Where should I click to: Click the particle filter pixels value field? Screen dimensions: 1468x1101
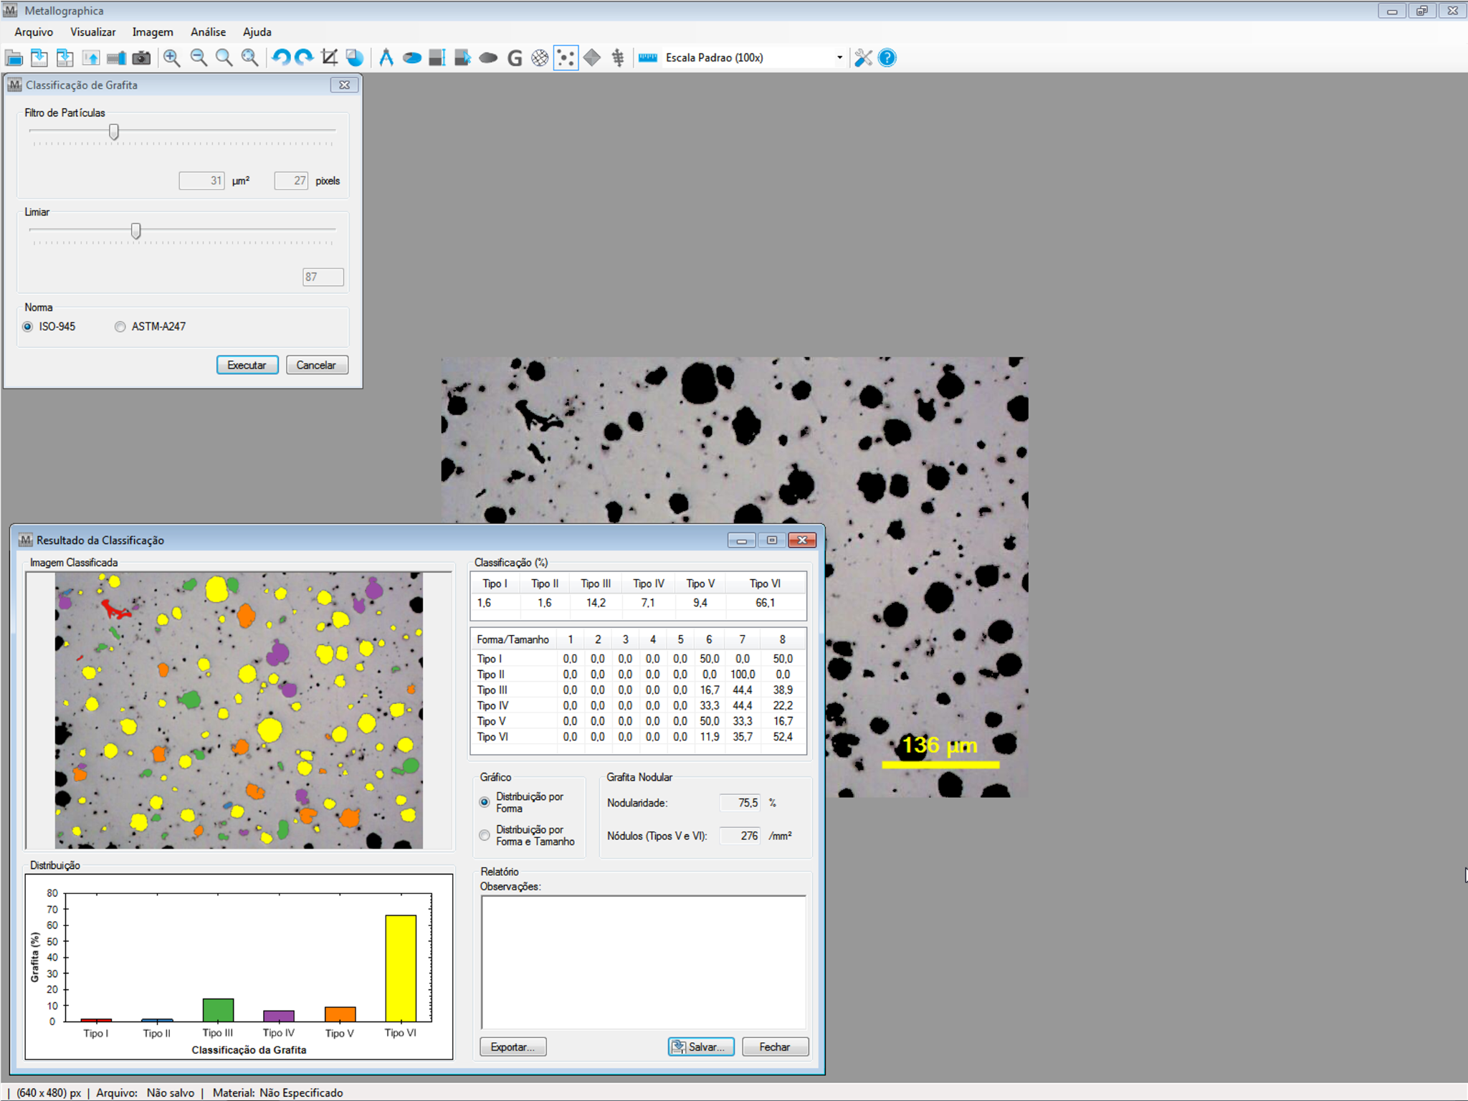291,181
